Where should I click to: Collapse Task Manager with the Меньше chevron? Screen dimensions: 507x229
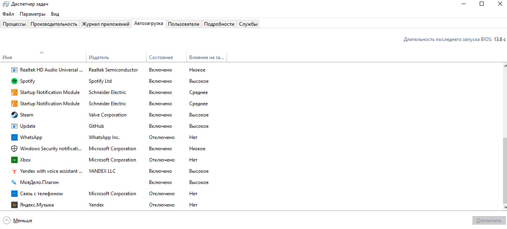[6, 220]
